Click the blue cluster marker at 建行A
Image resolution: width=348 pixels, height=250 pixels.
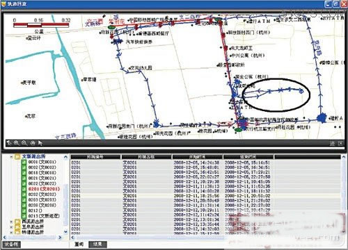click(x=322, y=118)
